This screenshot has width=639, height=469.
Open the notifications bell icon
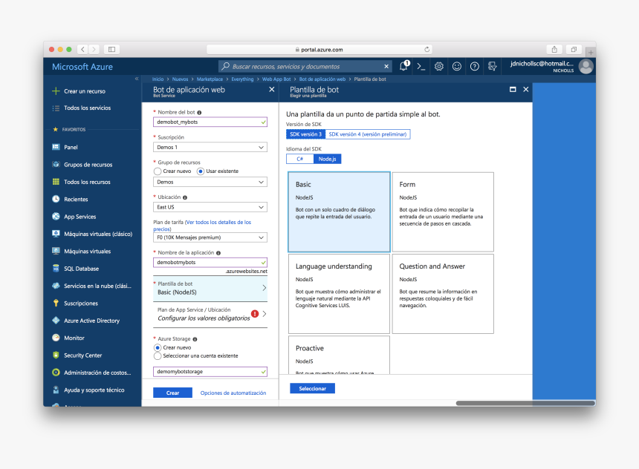404,66
